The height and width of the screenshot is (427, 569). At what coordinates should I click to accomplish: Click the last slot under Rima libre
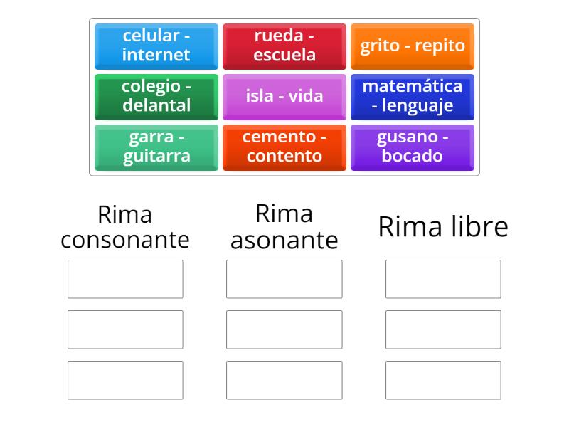[442, 380]
